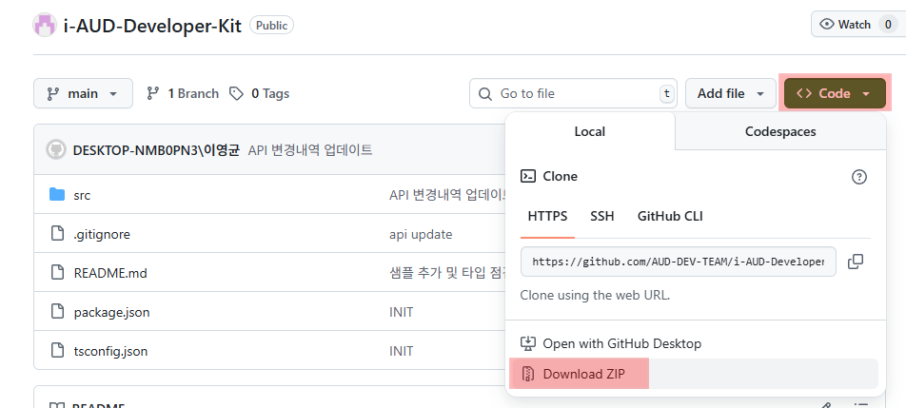Click the help question mark icon for cloning
Screen dimensions: 906x408
click(x=859, y=177)
